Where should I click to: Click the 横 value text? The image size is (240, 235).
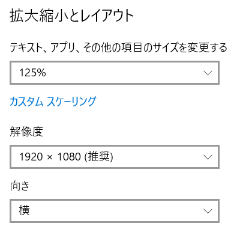(25, 210)
